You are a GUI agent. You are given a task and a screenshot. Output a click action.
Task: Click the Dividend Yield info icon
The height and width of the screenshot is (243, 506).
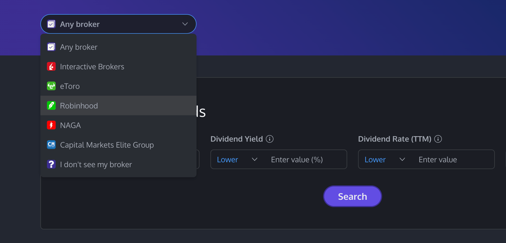[270, 139]
